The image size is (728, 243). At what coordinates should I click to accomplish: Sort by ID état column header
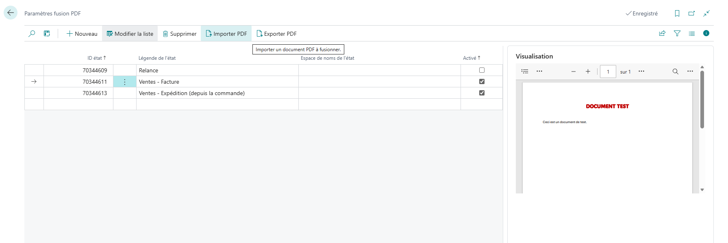(97, 58)
